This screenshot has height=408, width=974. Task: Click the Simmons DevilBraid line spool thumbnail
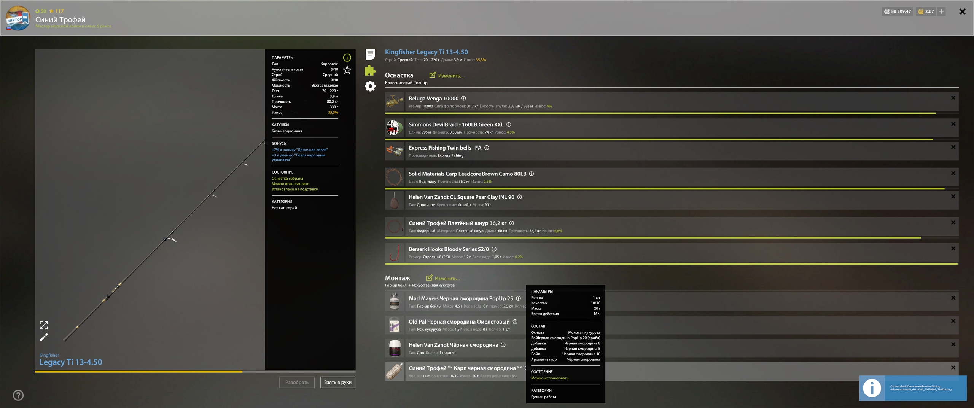pos(394,128)
